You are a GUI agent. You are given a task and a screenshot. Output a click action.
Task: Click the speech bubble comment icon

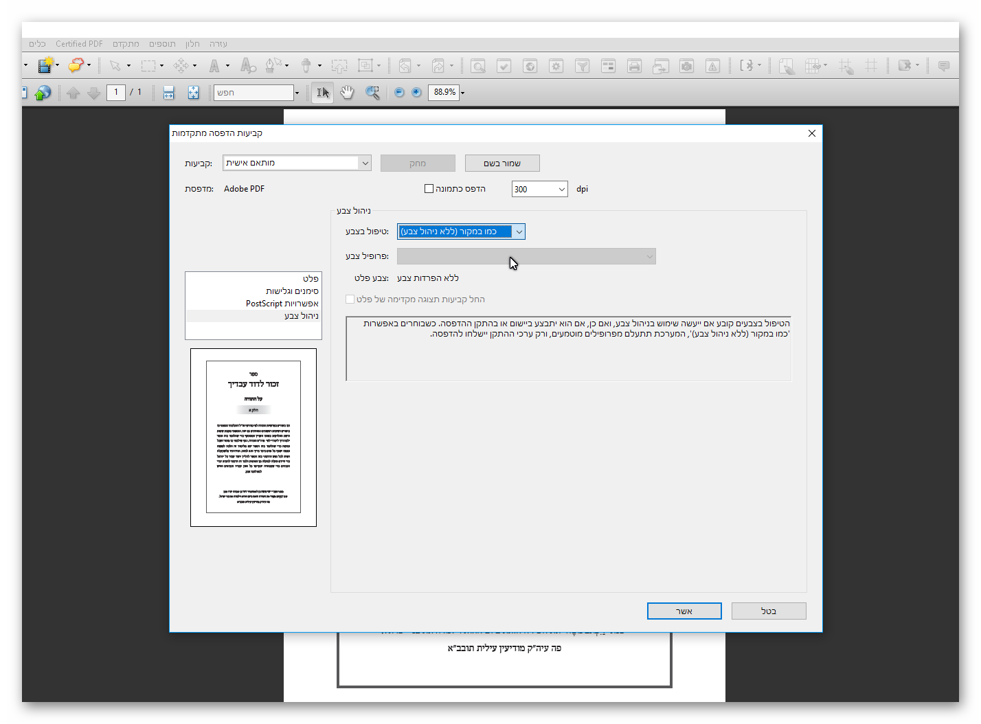point(944,66)
